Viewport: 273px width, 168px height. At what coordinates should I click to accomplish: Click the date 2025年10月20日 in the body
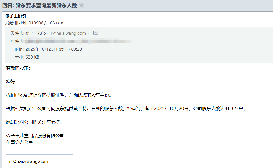coord(171,108)
